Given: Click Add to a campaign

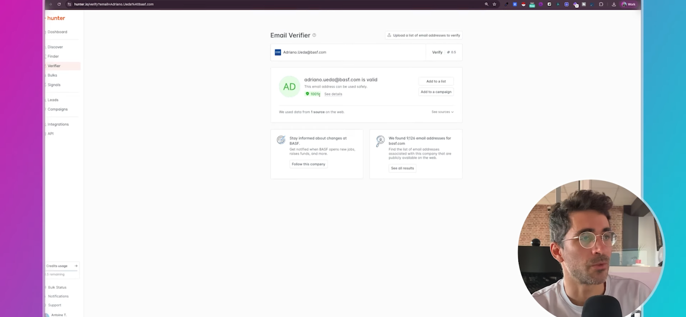Looking at the screenshot, I should pyautogui.click(x=436, y=92).
